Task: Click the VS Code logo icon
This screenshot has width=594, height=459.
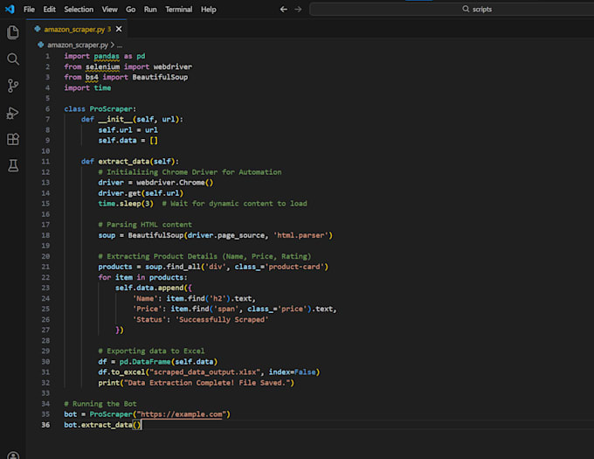Action: tap(10, 9)
